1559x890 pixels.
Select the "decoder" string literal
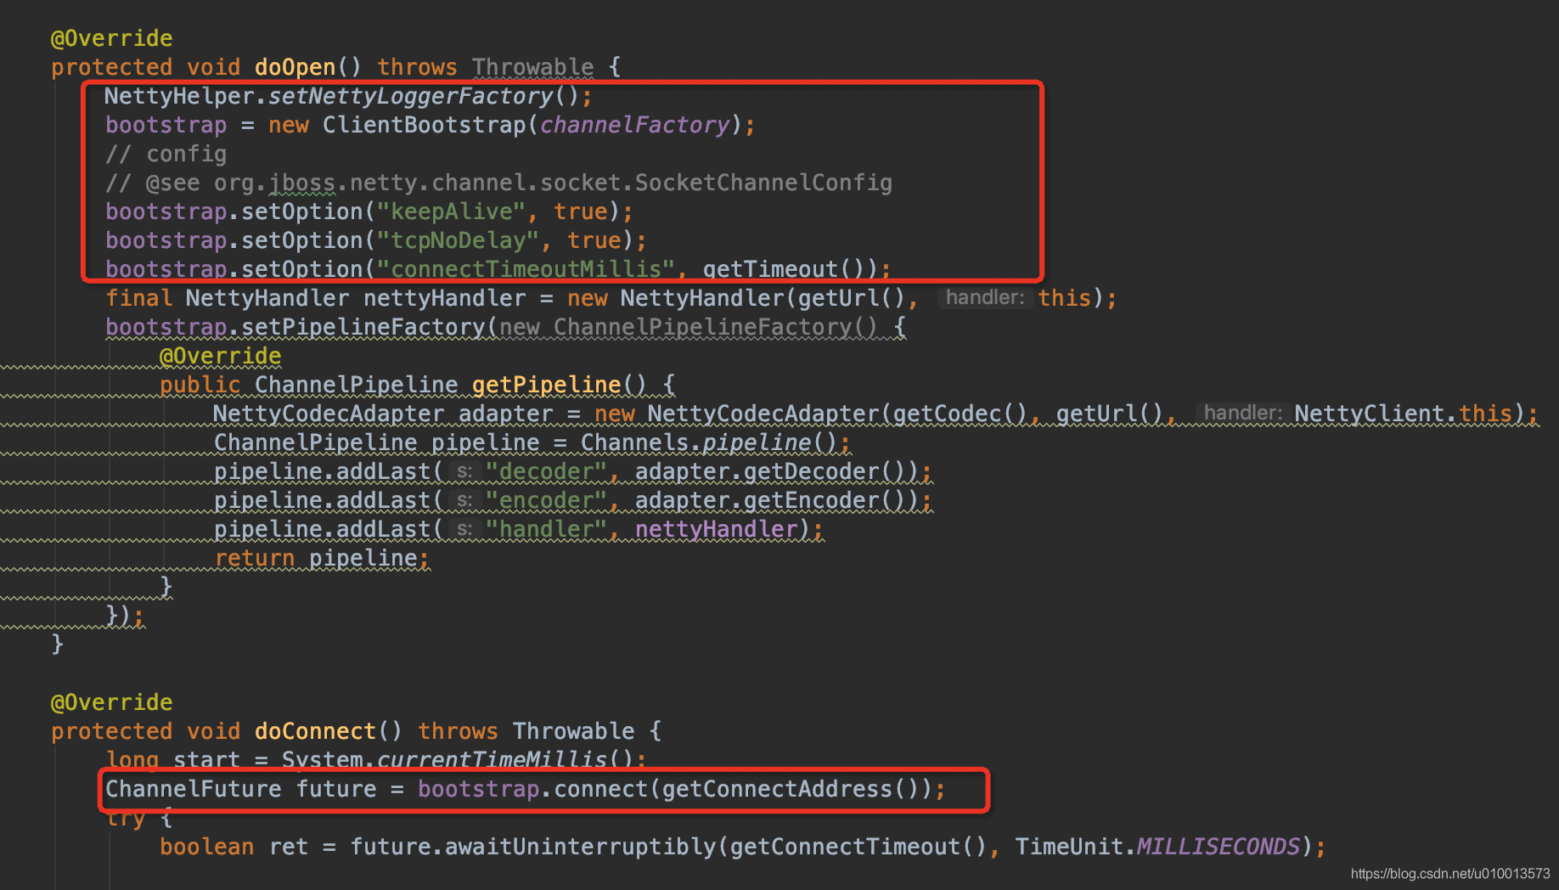(x=546, y=471)
